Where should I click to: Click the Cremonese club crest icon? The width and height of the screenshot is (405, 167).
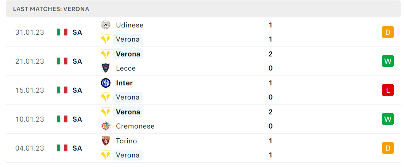106,126
